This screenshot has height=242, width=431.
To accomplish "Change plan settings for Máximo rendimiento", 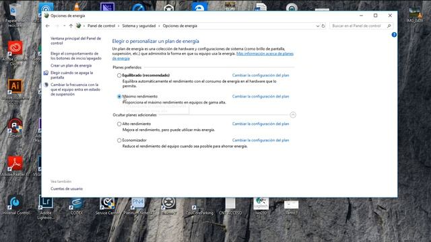I will coord(261,96).
